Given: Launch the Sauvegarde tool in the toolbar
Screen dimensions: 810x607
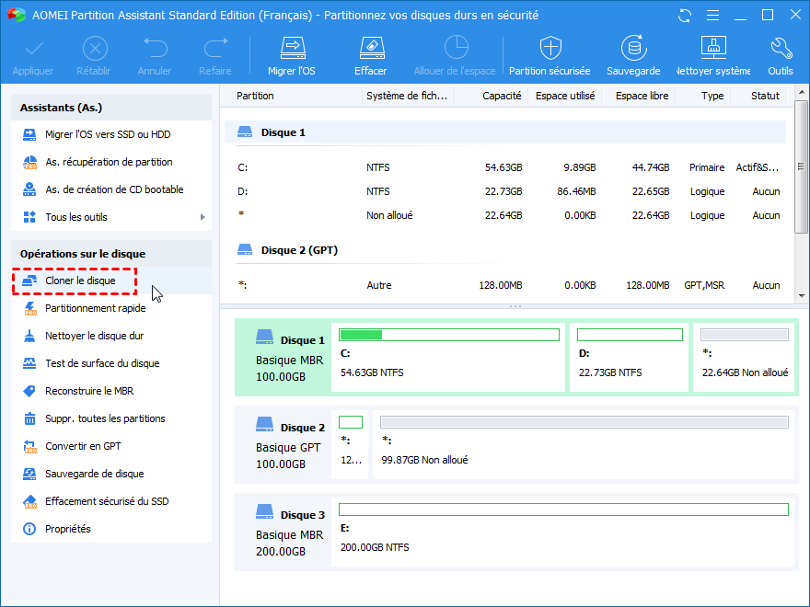Looking at the screenshot, I should [632, 55].
